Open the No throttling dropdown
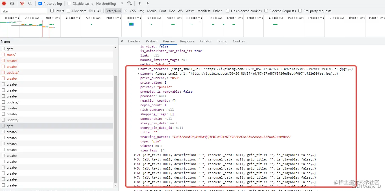The width and height of the screenshot is (385, 191). 109,4
